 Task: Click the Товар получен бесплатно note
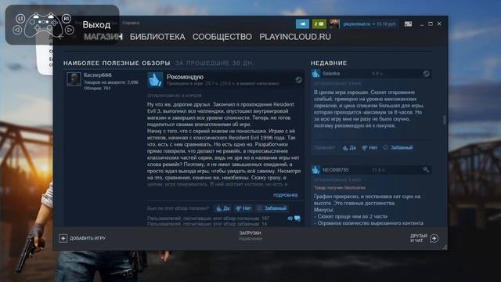click(340, 188)
